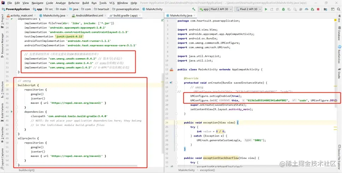Open the Refactor menu
342x173 pixels.
pos(74,3)
